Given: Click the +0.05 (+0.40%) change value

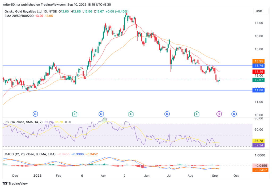Looking at the screenshot, I should coord(117,11).
